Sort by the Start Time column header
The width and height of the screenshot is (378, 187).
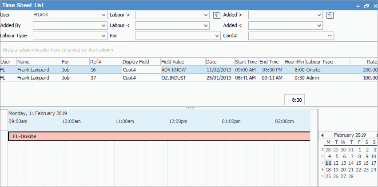point(247,62)
